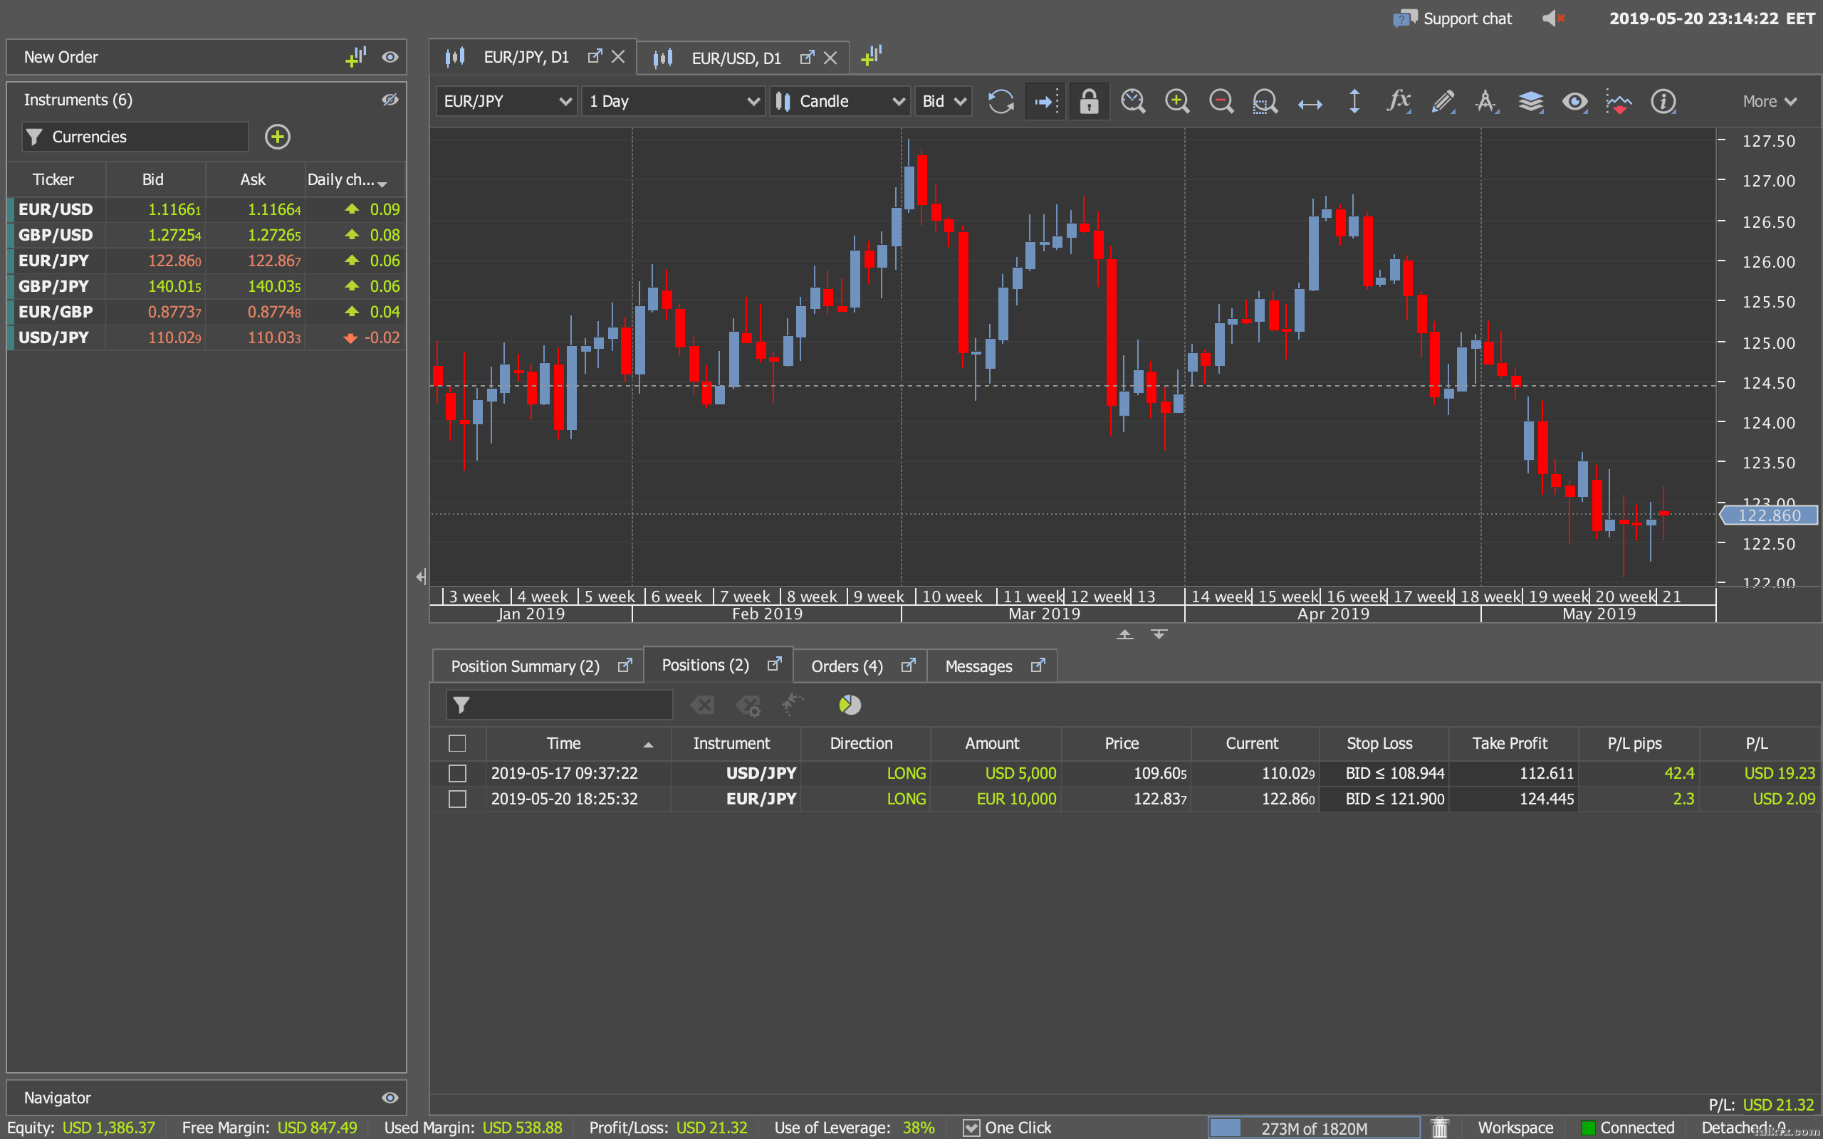Toggle the auto-shift chart arrow icon
The height and width of the screenshot is (1139, 1823).
[1046, 101]
